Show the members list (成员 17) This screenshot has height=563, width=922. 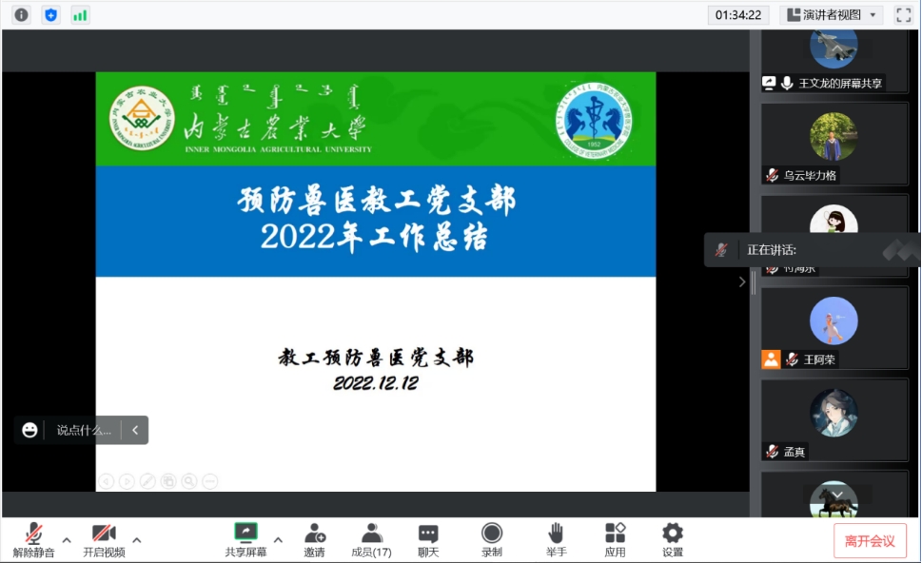371,539
